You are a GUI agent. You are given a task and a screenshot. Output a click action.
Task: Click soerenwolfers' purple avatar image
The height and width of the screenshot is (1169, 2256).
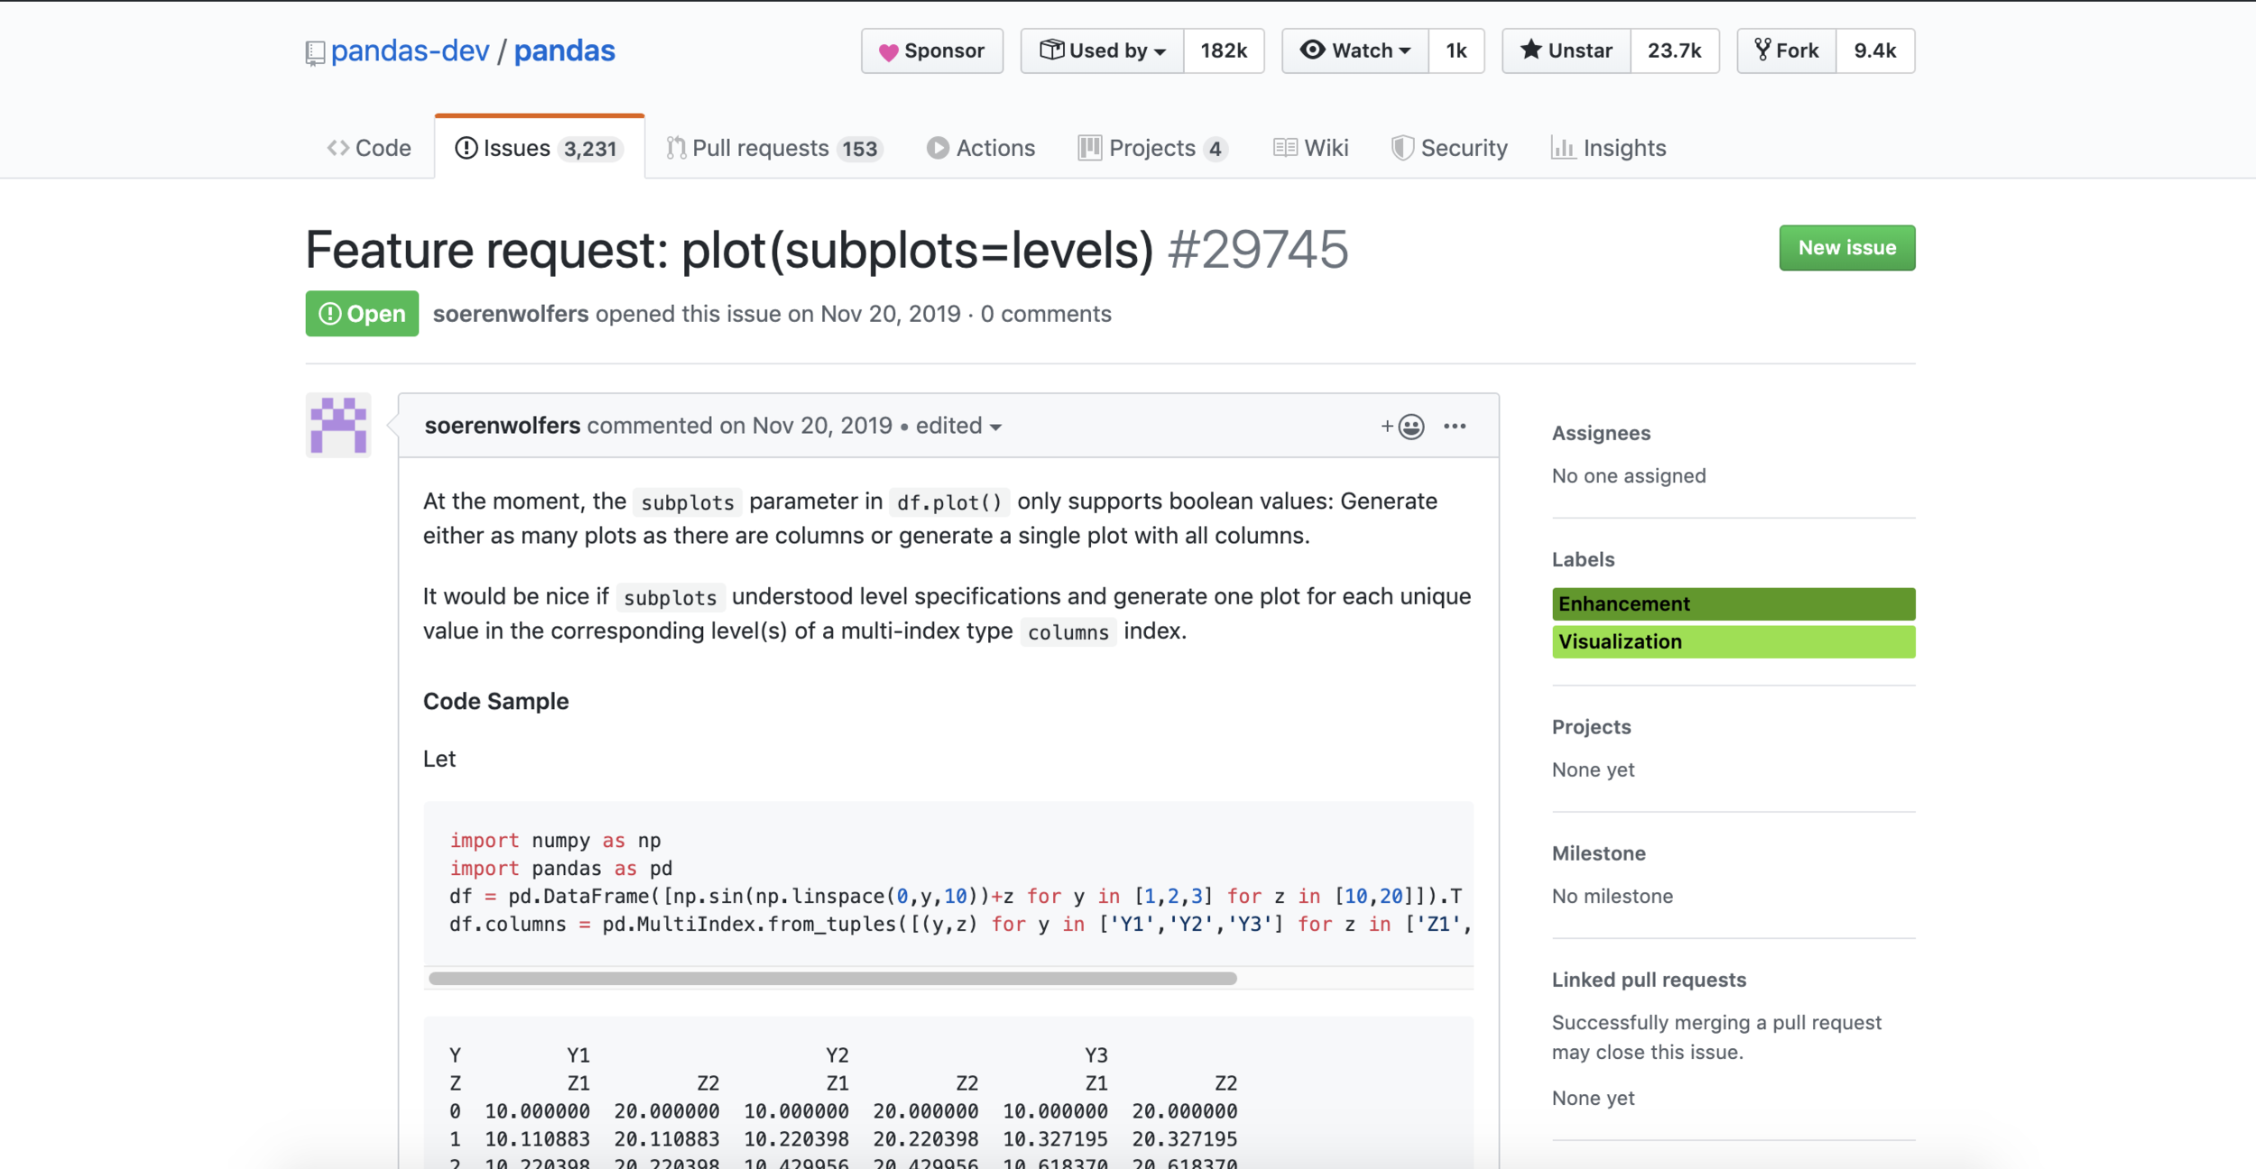338,425
